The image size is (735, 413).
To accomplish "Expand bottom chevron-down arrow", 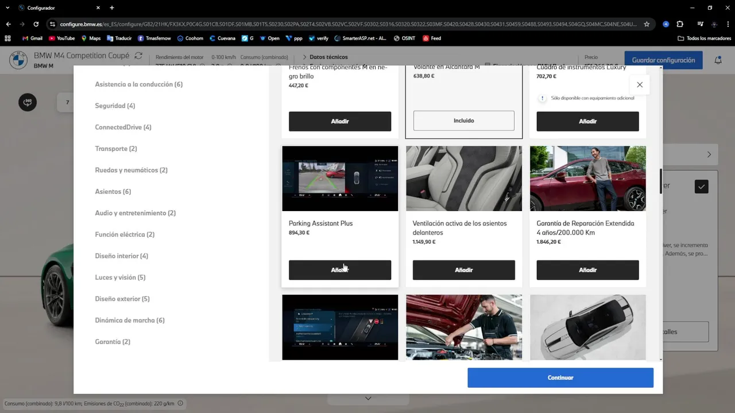I will [x=368, y=398].
